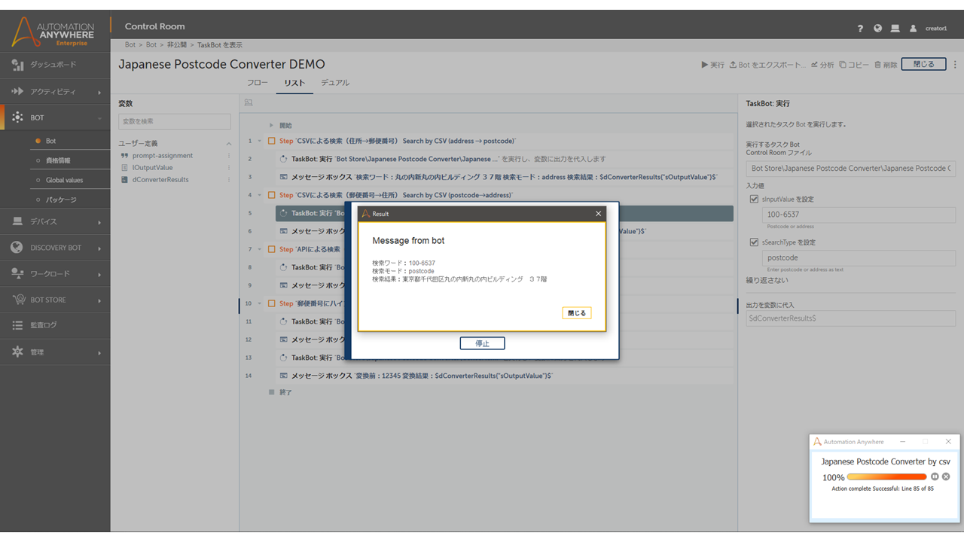Collapse Step on line 4

tap(260, 195)
